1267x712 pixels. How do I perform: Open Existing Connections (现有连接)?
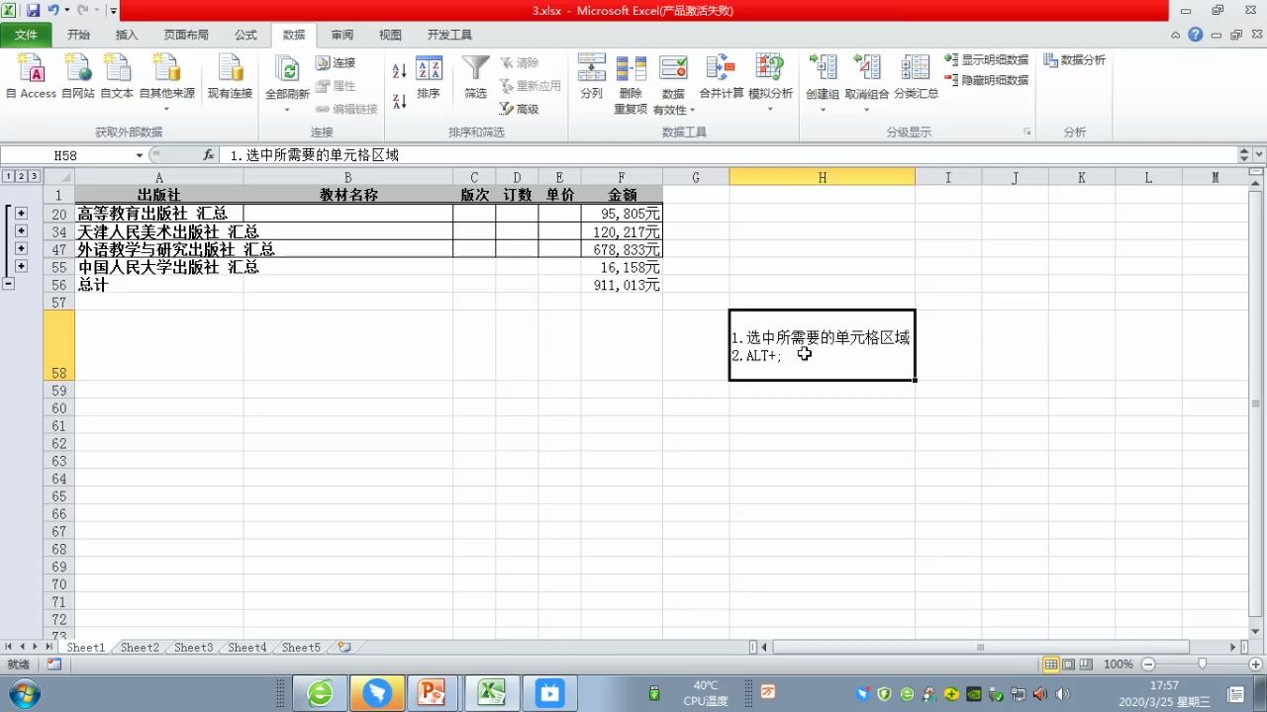click(x=231, y=76)
